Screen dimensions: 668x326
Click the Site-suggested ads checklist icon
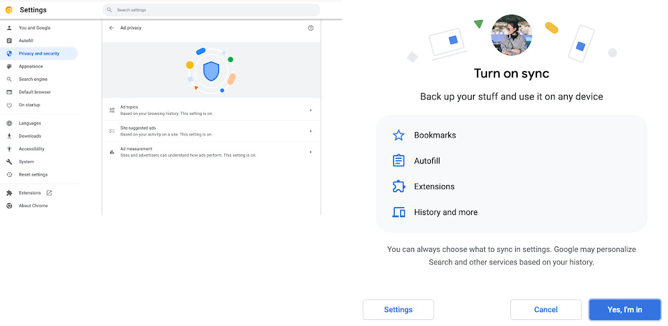pos(112,131)
